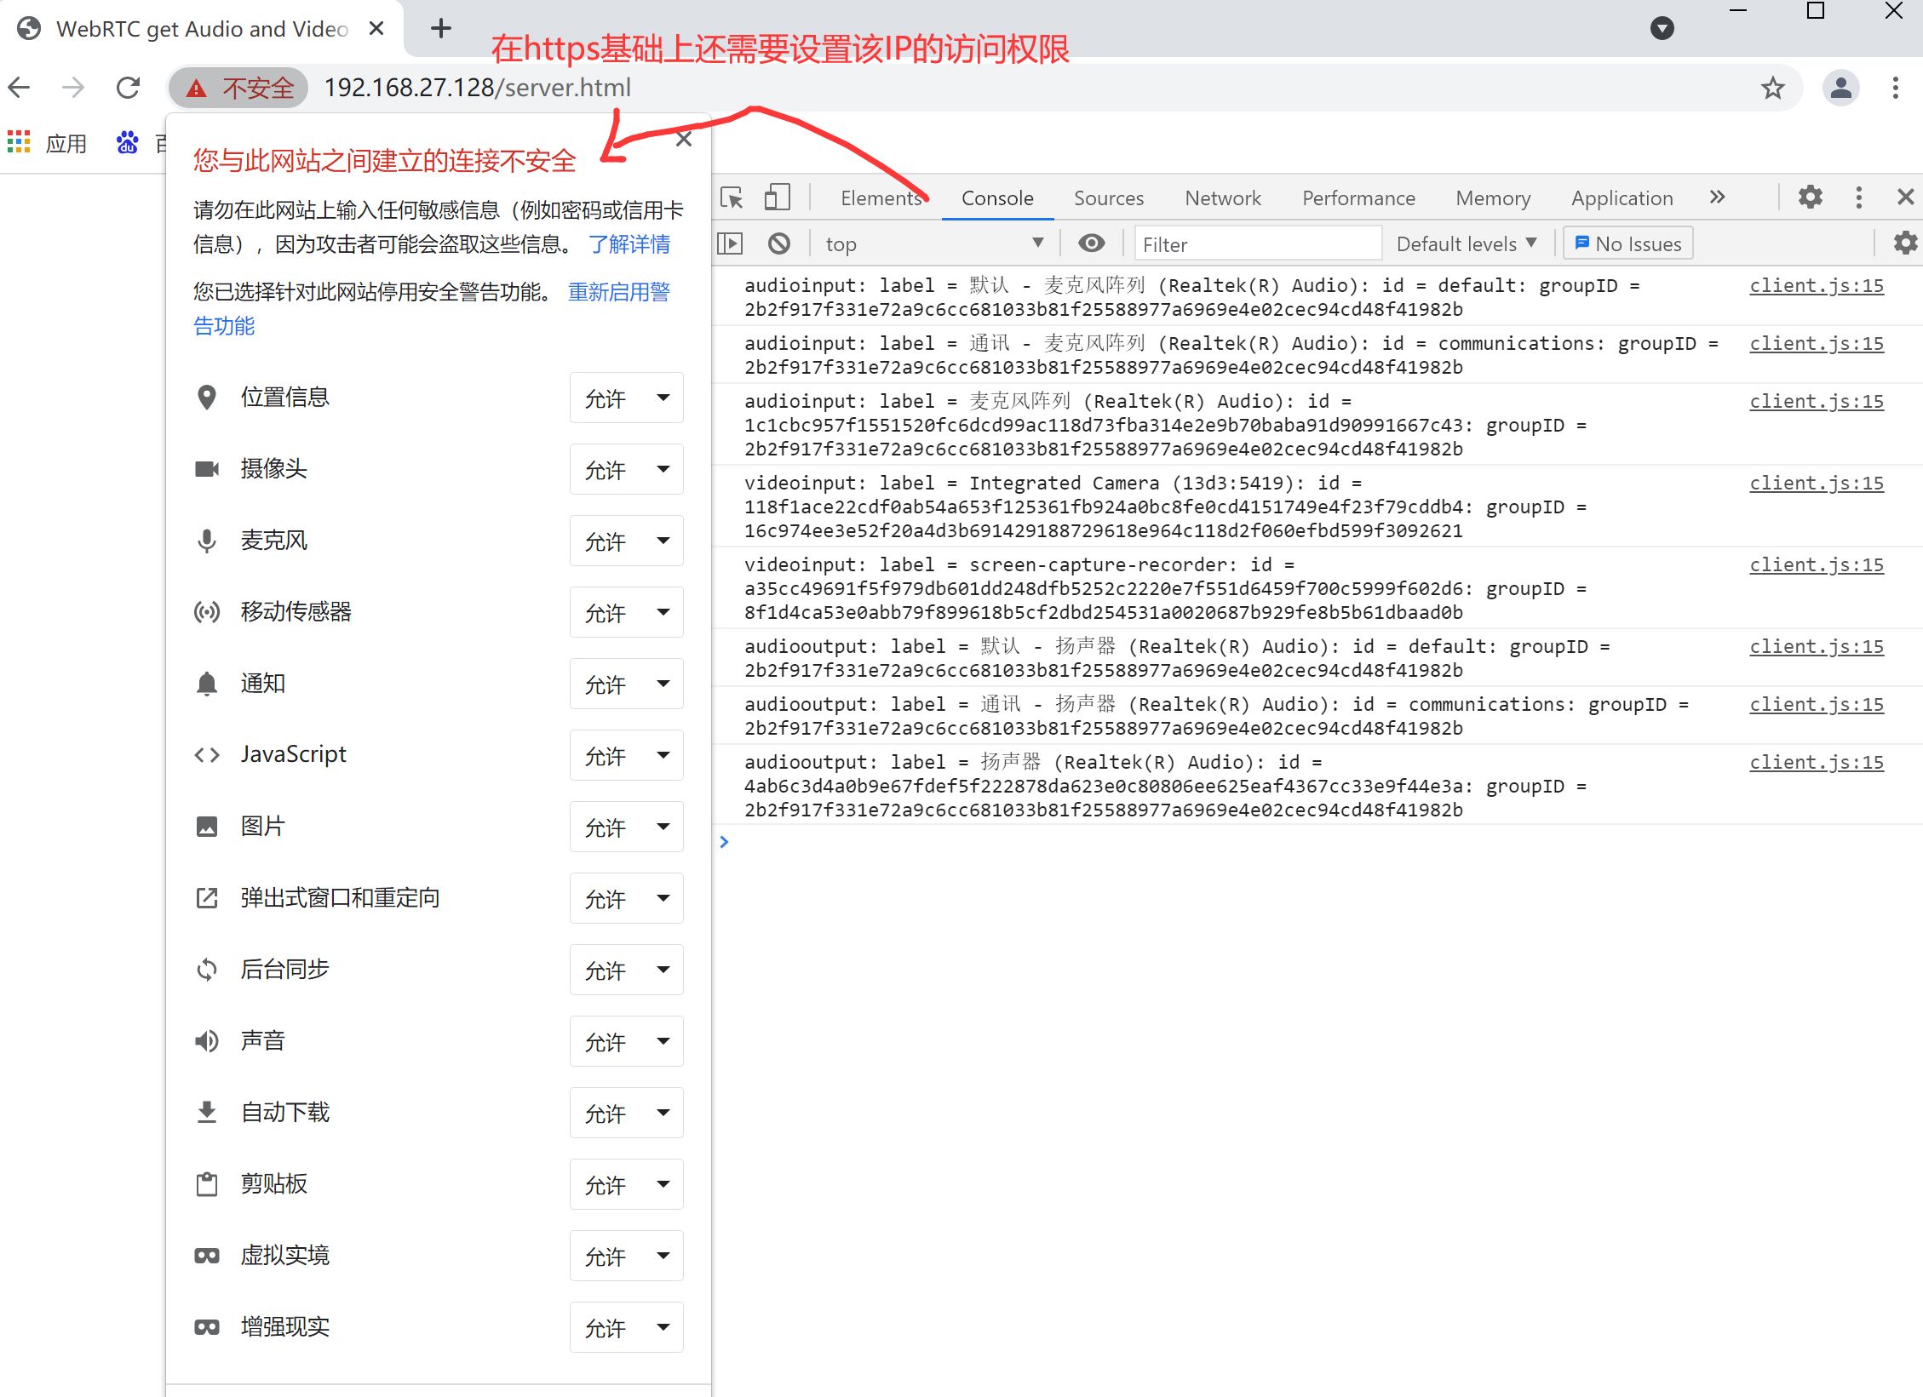Click the DevTools inspect element picker icon
Screen dimensions: 1923x1397
(732, 198)
